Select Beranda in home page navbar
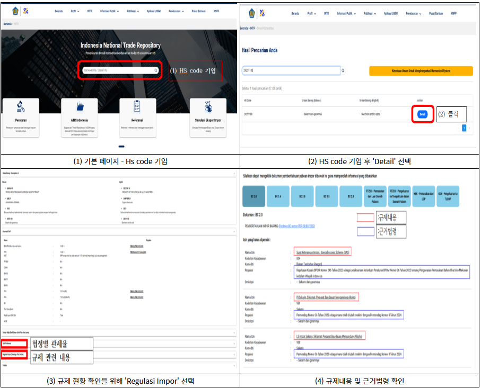This screenshot has width=481, height=388. coord(58,11)
